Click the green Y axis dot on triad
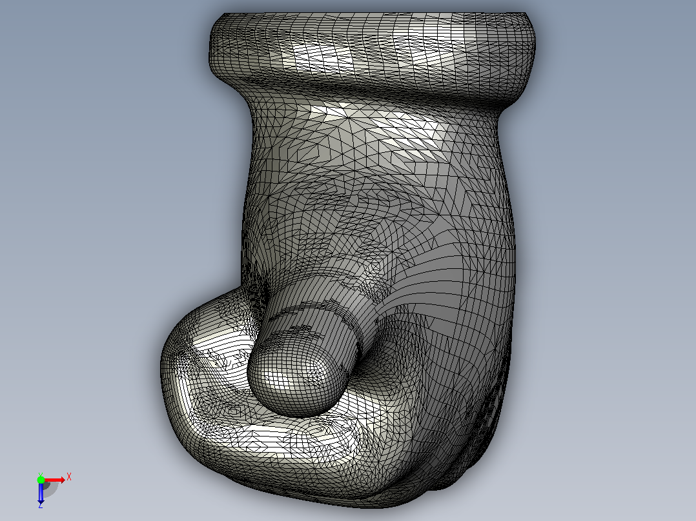This screenshot has height=521, width=696. tap(41, 479)
